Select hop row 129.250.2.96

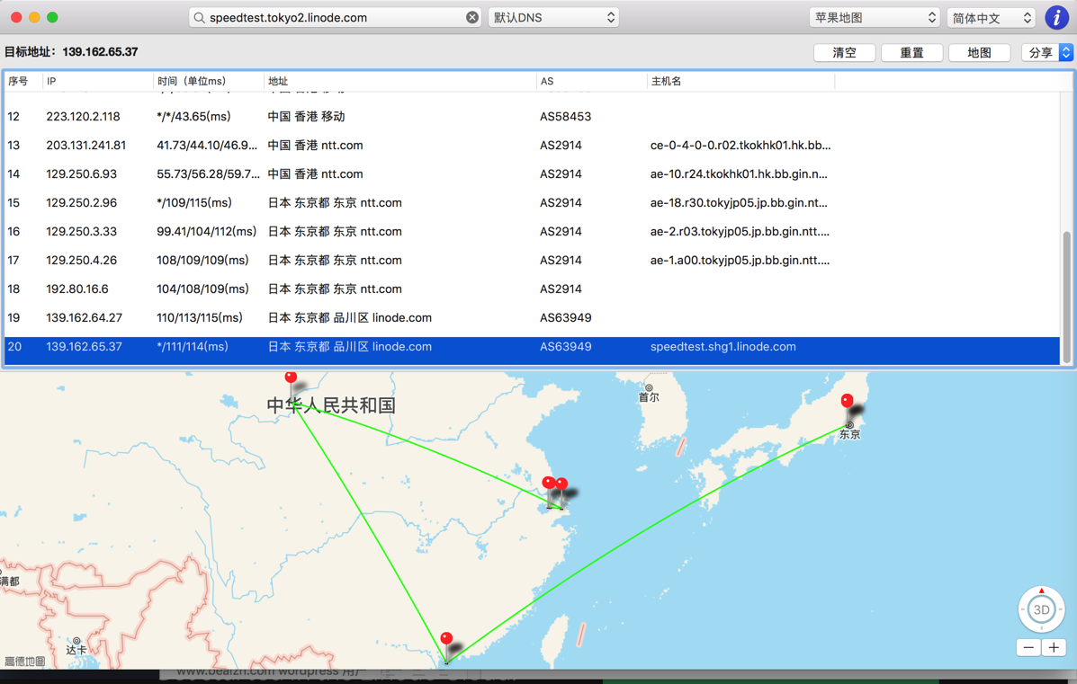tap(532, 203)
